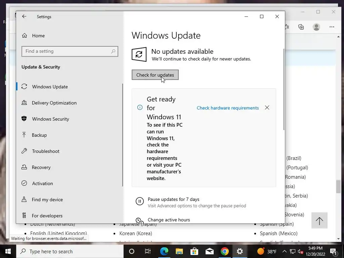344x258 pixels.
Task: Click the taskbar search box
Action: pos(70,251)
